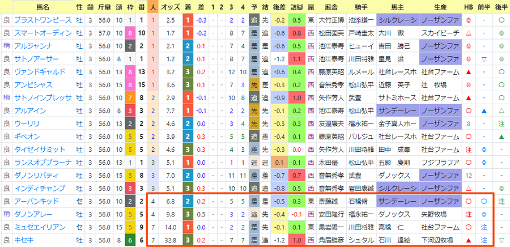
Task: Open the インディチャンプ horse link
Action: [40, 189]
